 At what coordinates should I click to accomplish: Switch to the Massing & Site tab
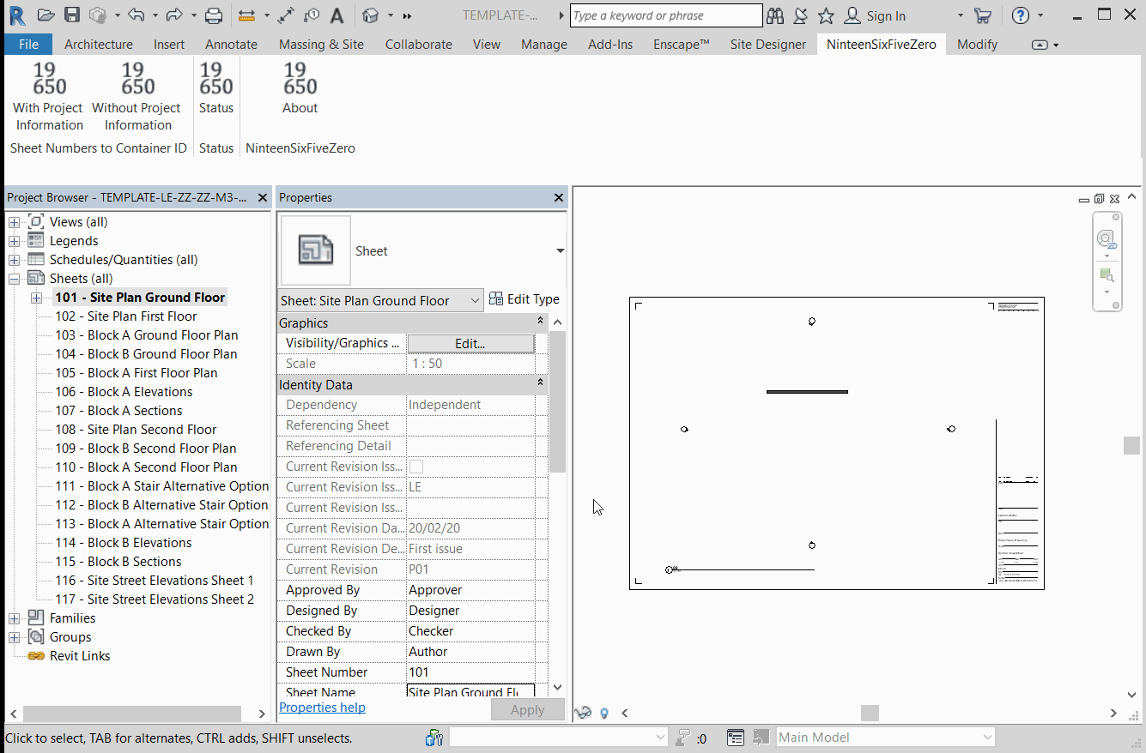(321, 45)
